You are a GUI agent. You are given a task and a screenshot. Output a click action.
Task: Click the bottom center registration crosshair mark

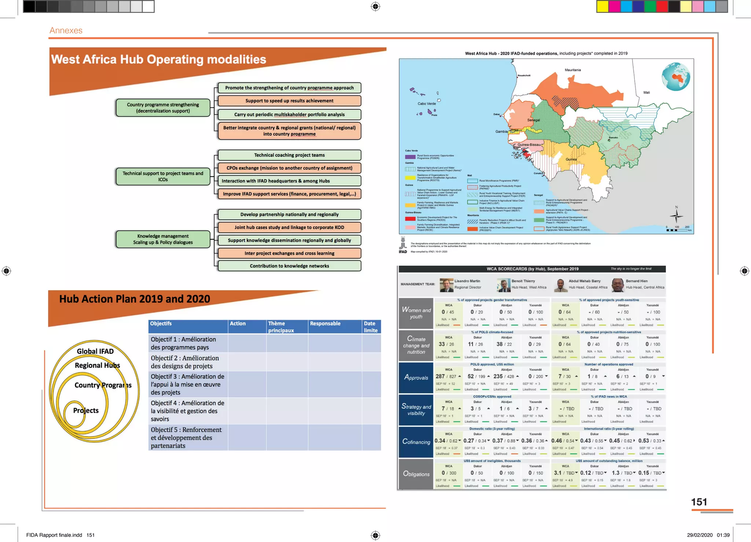[x=375, y=535]
